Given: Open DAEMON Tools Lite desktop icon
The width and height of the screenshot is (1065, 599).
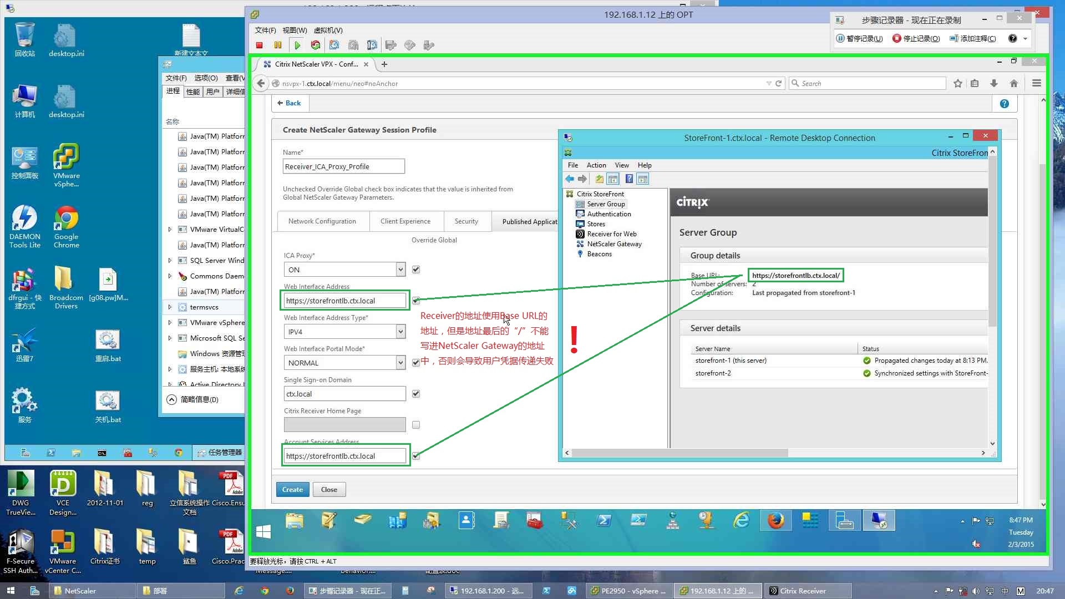Looking at the screenshot, I should 25,226.
